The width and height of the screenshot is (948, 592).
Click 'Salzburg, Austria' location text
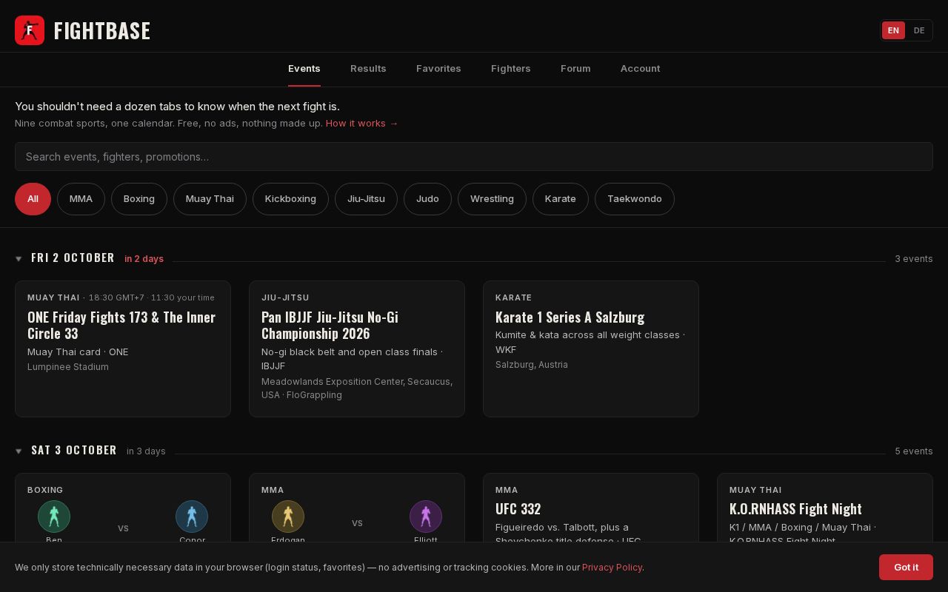tap(532, 365)
